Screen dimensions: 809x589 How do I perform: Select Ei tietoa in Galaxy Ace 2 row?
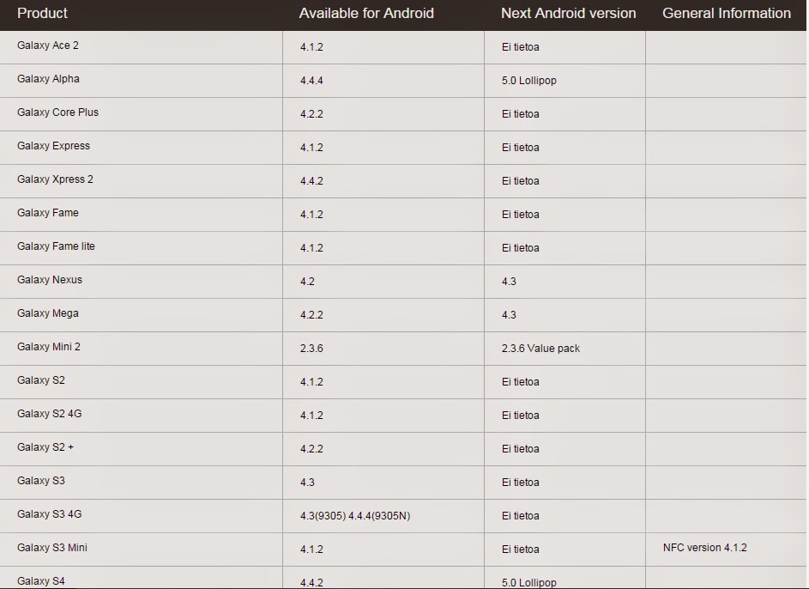pyautogui.click(x=521, y=47)
